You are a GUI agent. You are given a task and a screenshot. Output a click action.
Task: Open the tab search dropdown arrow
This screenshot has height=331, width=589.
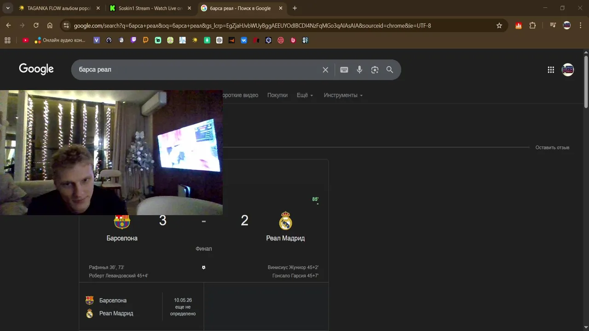coord(8,8)
